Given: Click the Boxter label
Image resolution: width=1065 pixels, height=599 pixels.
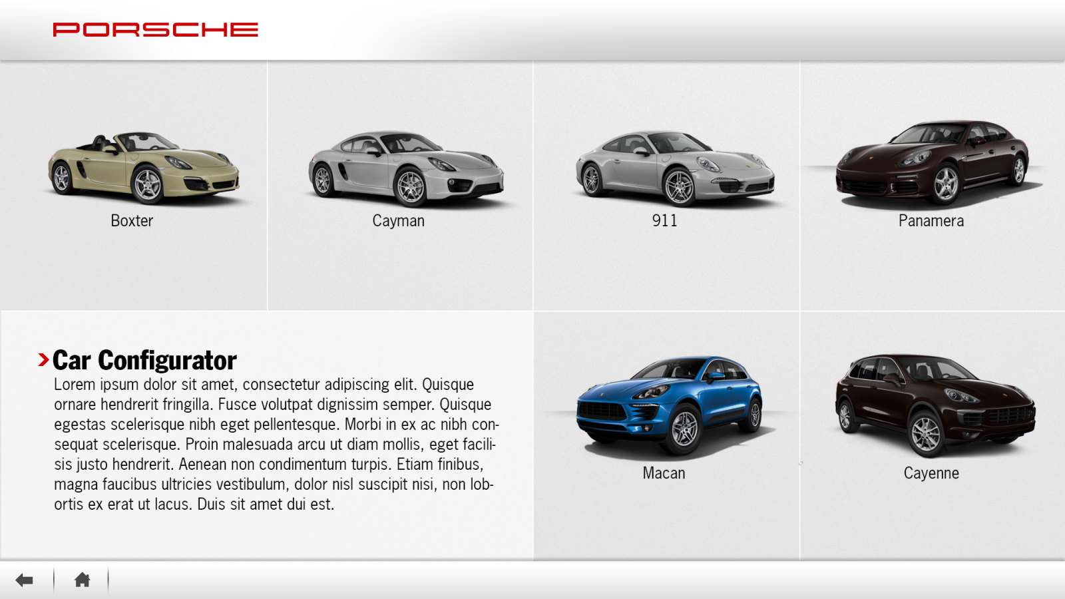Looking at the screenshot, I should tap(132, 221).
